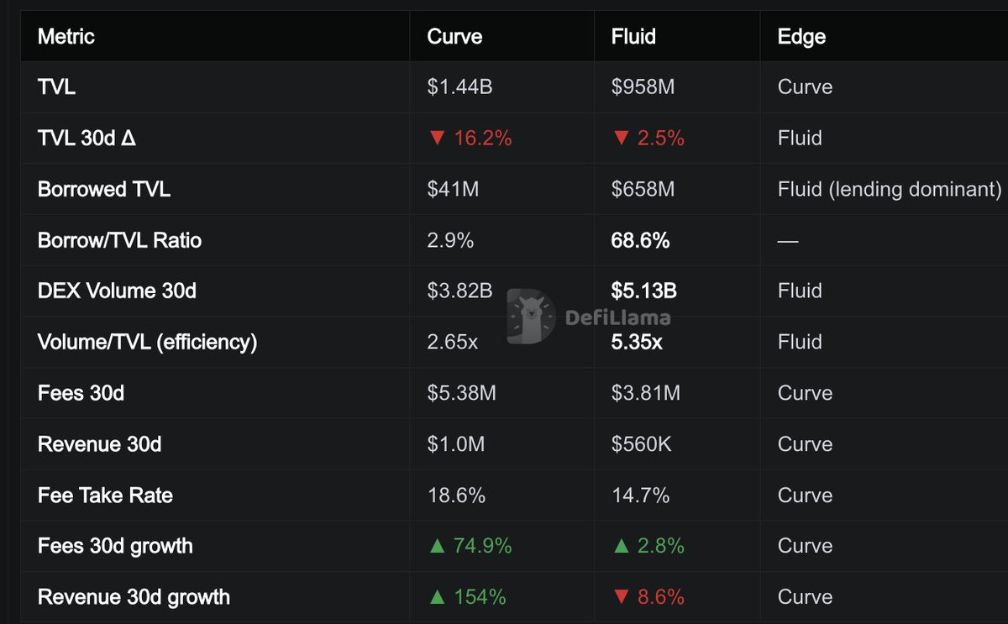Click 'Curve' Edge cell in Fee Take Rate row
1008x624 pixels.
pyautogui.click(x=805, y=496)
